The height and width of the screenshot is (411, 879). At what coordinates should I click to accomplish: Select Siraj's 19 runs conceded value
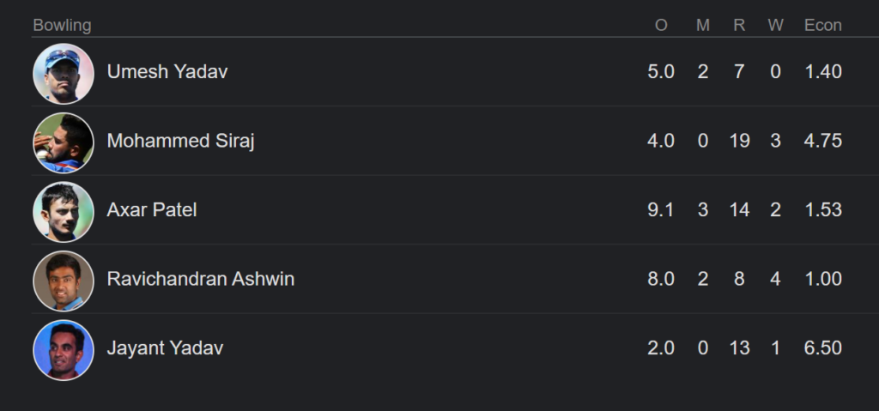coord(739,141)
